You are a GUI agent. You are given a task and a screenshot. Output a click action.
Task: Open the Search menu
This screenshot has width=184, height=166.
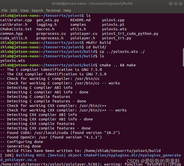[x=37, y=11]
